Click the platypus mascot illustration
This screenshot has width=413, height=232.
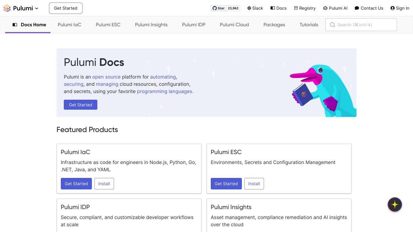coord(323,90)
